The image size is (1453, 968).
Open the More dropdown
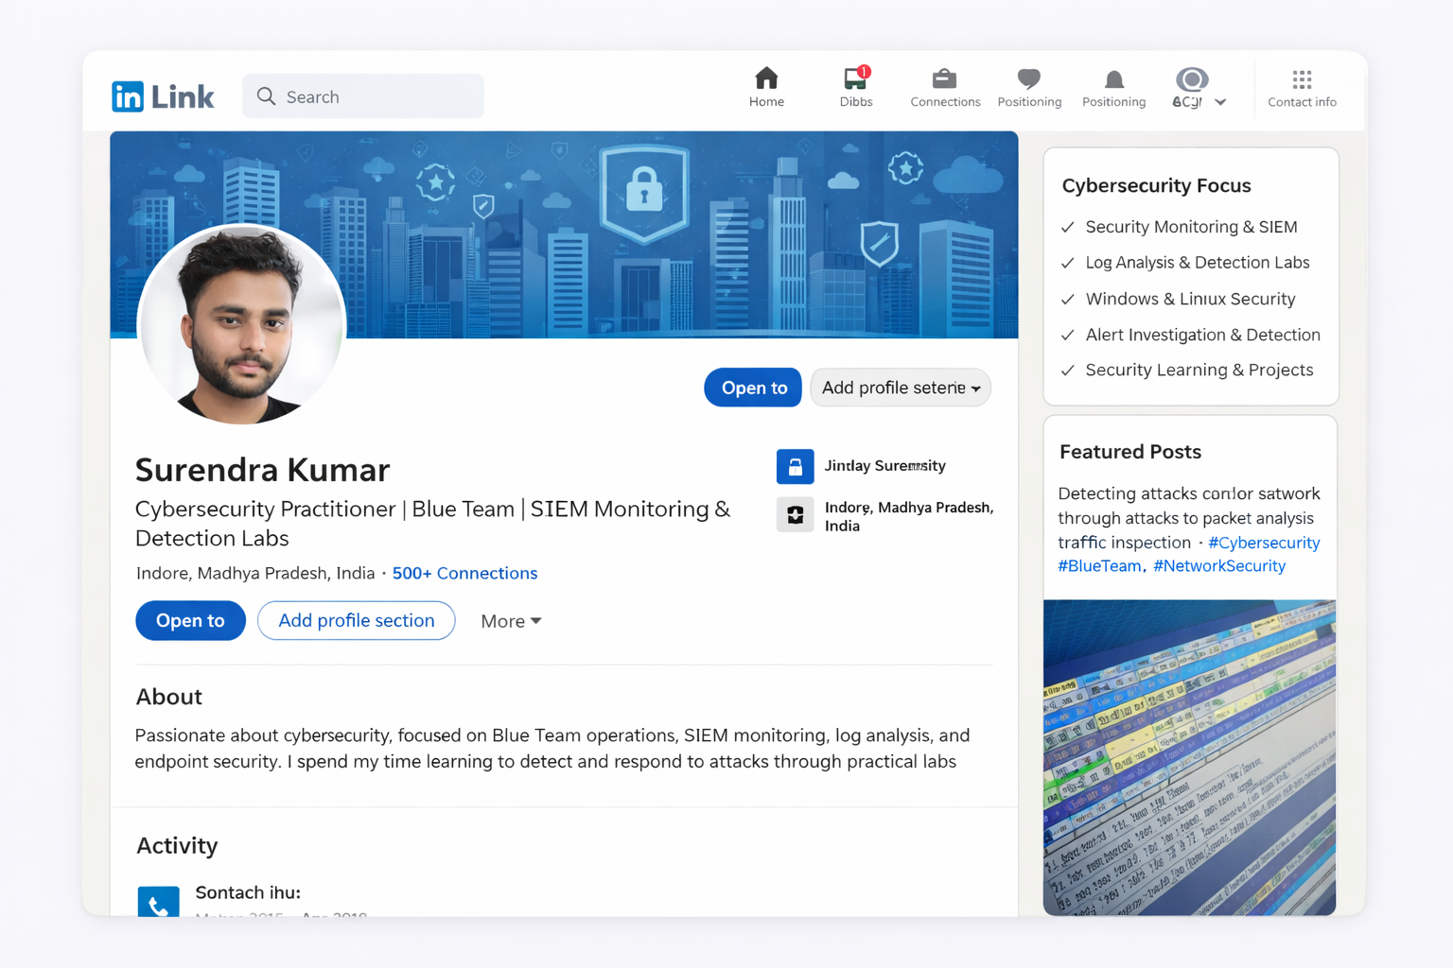pos(510,620)
